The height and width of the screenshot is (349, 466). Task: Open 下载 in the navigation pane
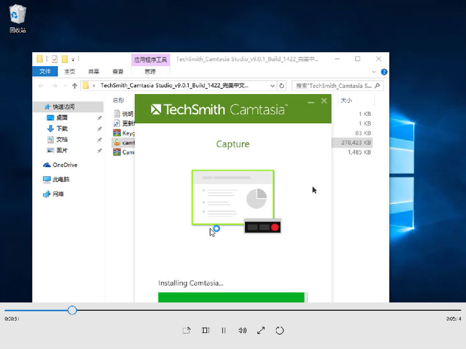(62, 129)
